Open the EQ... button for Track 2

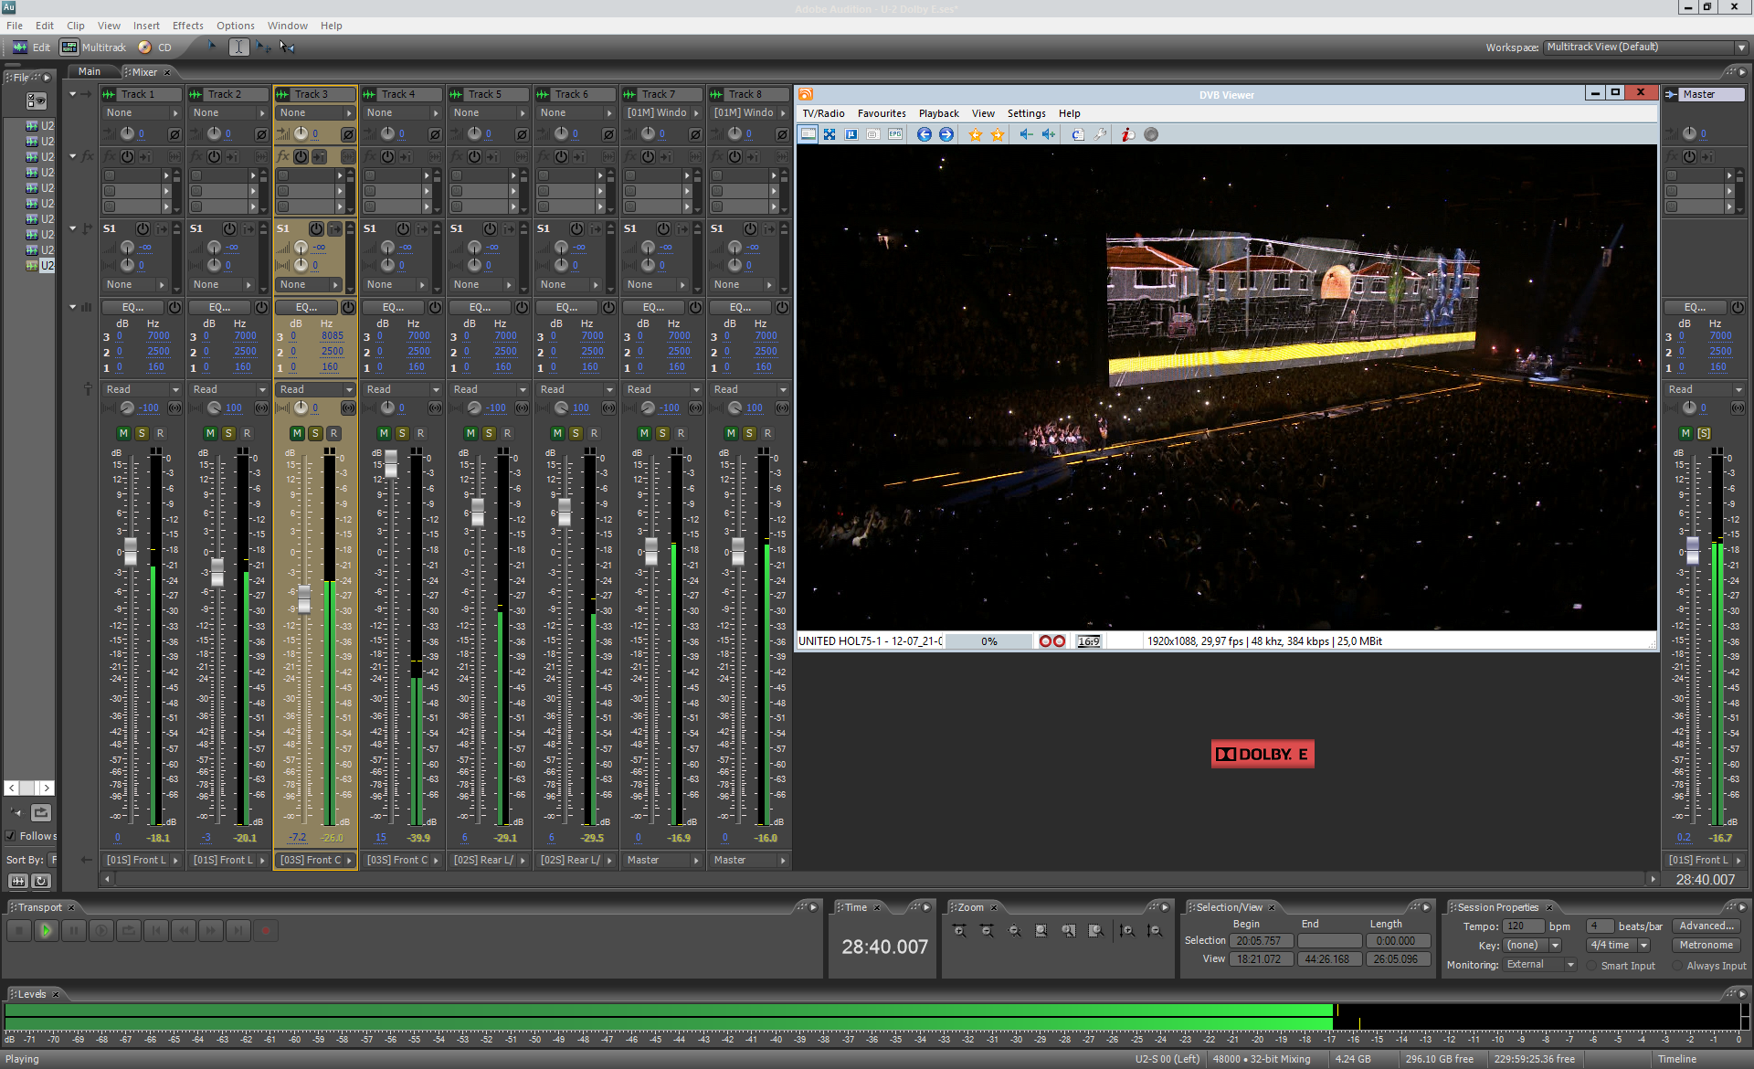pos(219,307)
